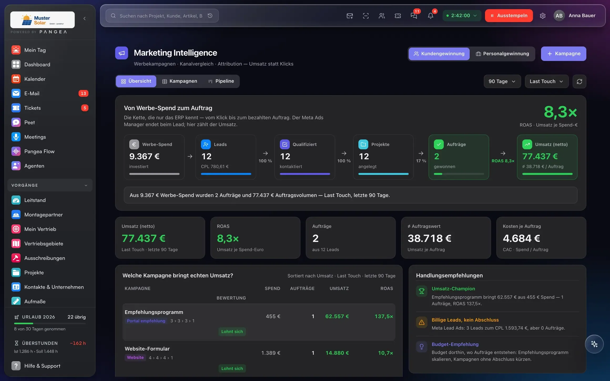Open E-Mail with 13 unread
This screenshot has height=381, width=610.
50,94
